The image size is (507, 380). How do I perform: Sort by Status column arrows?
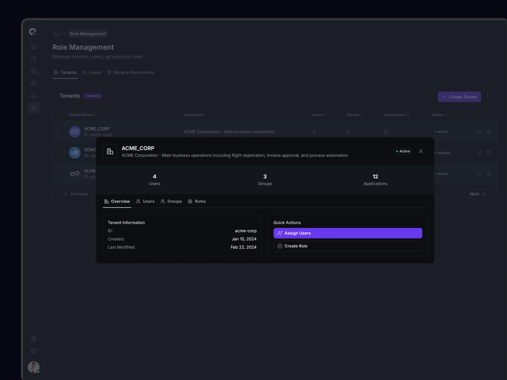point(446,115)
